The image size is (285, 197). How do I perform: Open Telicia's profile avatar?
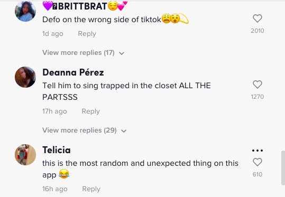click(x=25, y=155)
